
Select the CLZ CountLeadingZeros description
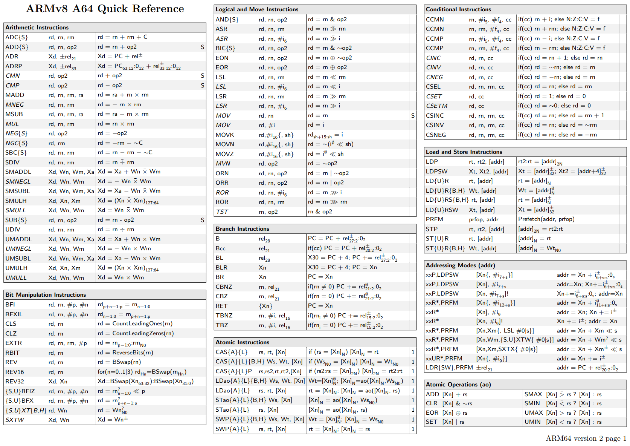tap(143, 333)
